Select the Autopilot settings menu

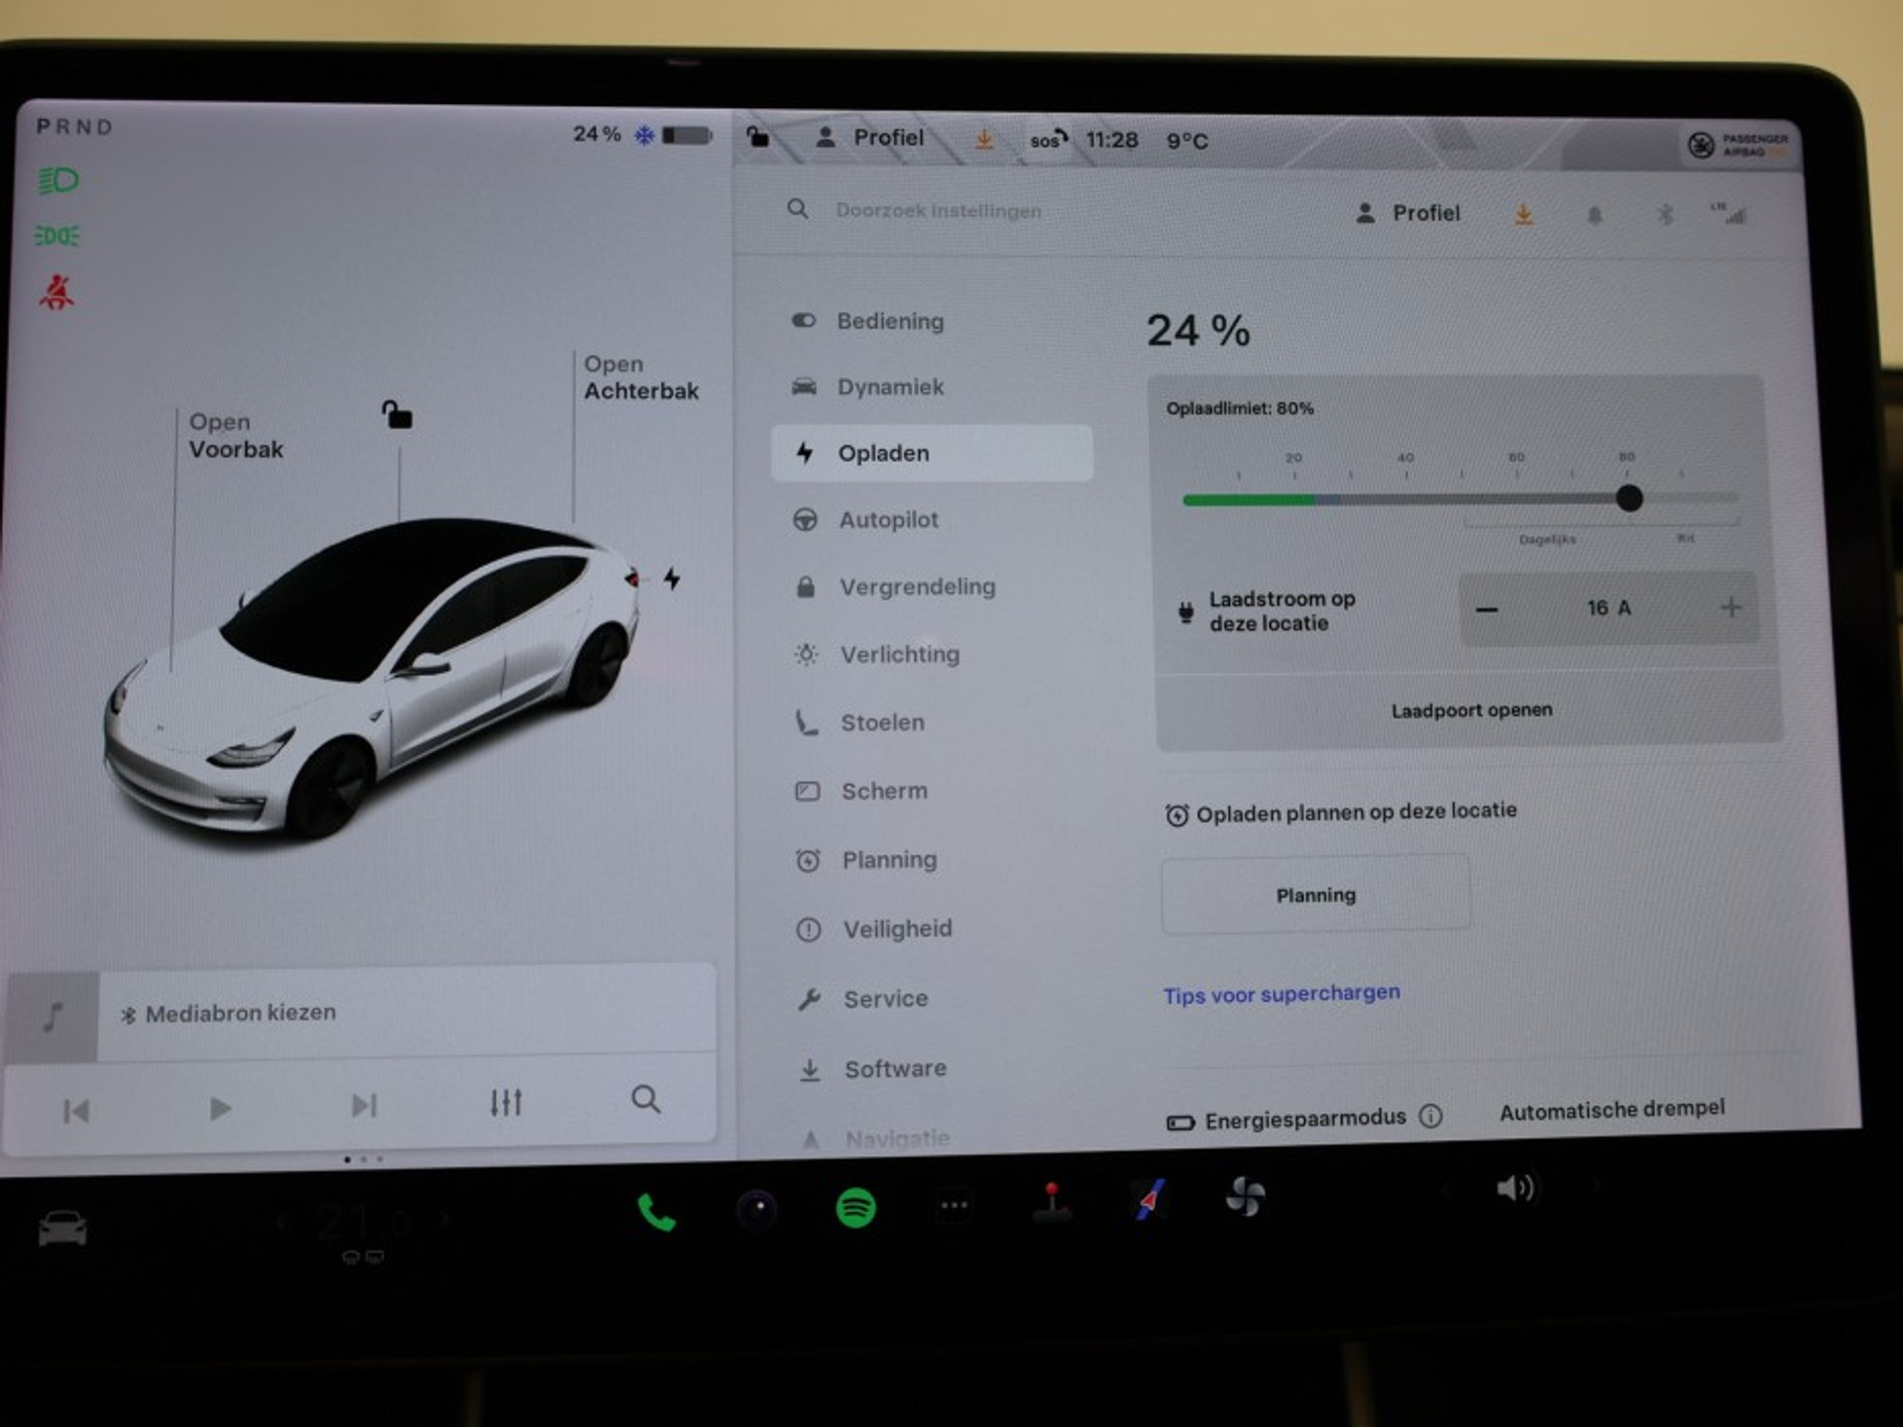[888, 519]
